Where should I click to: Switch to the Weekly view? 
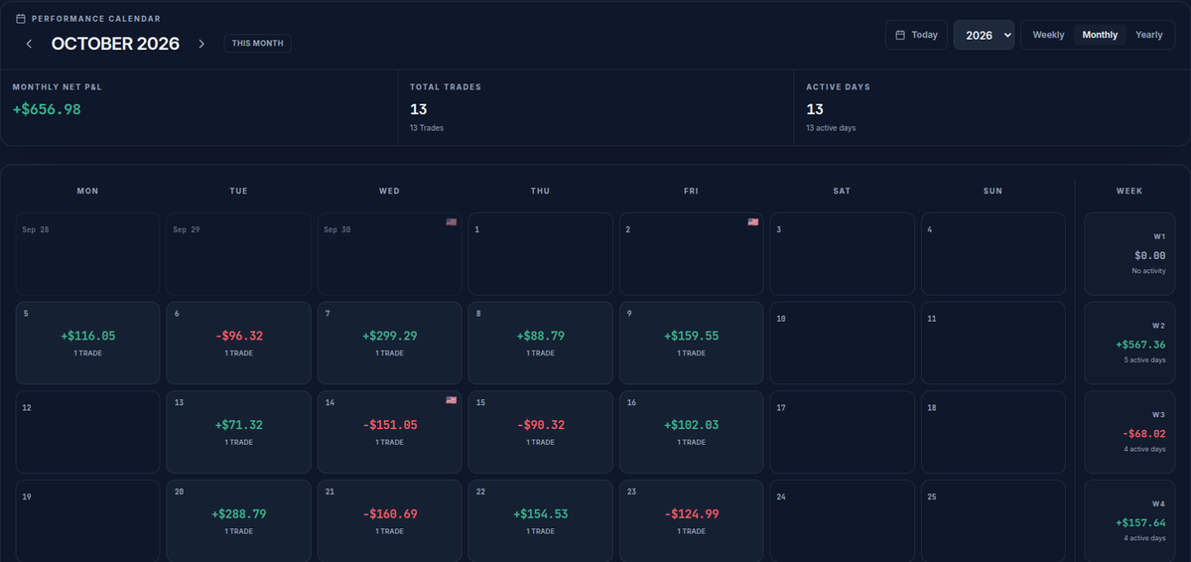point(1048,35)
